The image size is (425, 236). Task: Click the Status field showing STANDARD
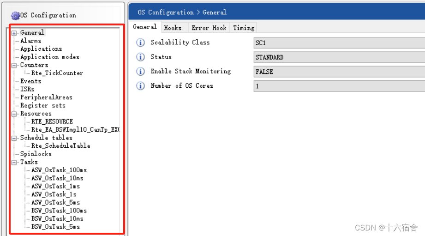coord(339,57)
